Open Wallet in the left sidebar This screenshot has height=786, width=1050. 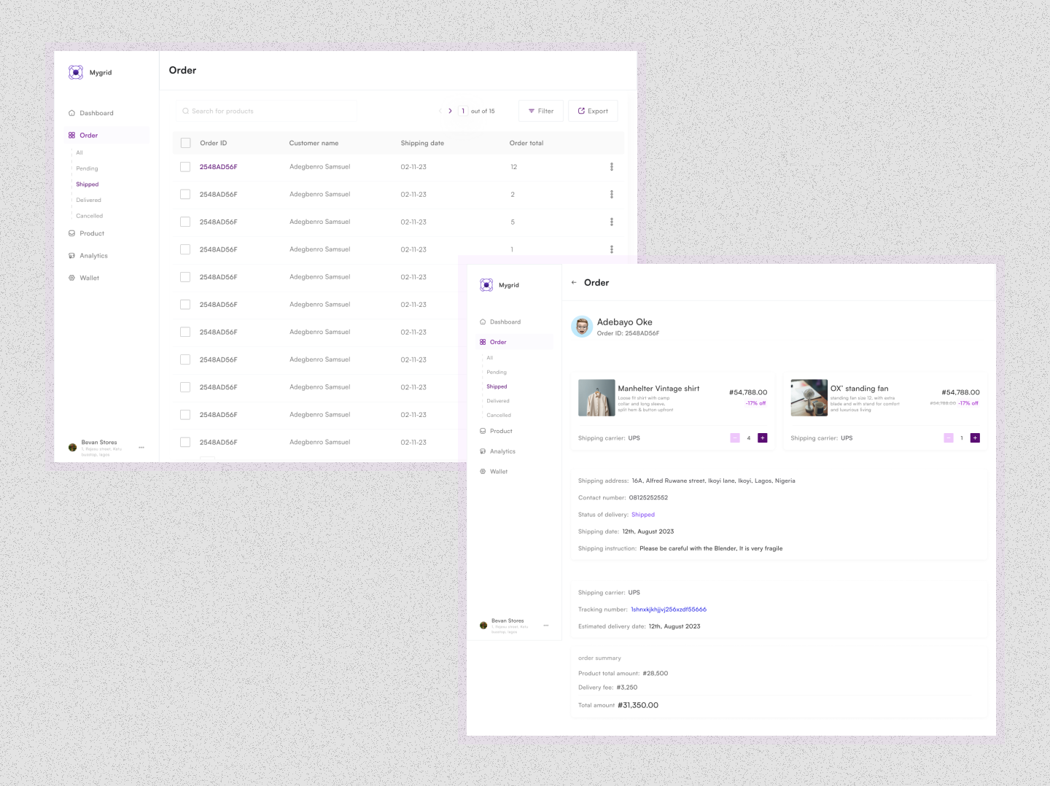click(89, 278)
